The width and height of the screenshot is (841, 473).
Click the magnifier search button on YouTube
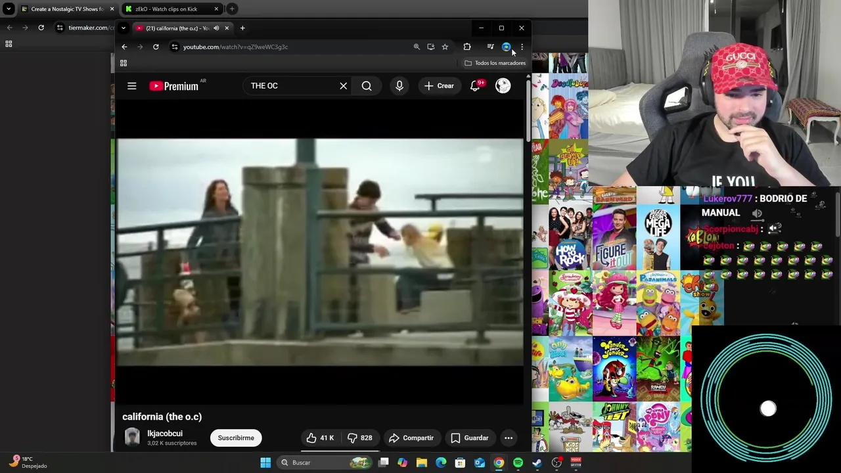[367, 86]
